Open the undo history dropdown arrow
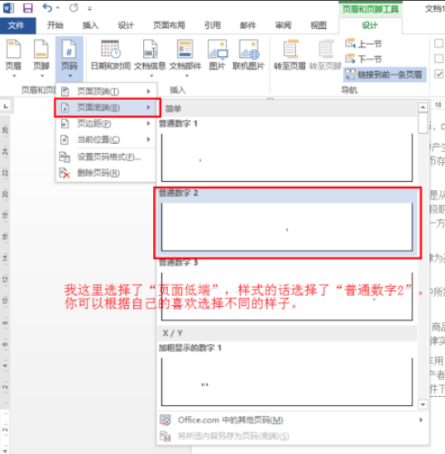Screen dimensions: 445x454 pos(58,7)
